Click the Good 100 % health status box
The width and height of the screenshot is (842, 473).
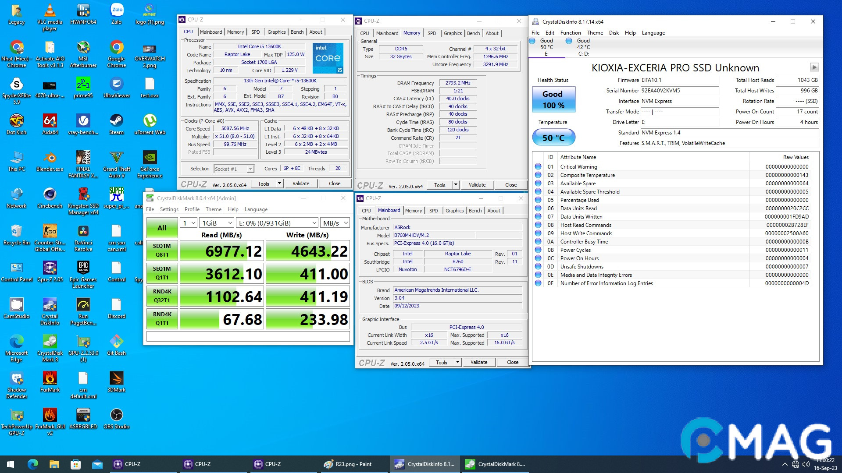pos(553,99)
